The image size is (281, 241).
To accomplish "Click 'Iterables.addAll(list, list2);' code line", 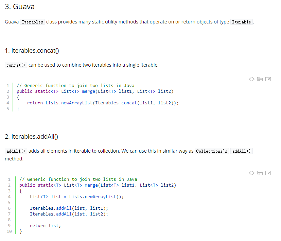I will point(69,214).
